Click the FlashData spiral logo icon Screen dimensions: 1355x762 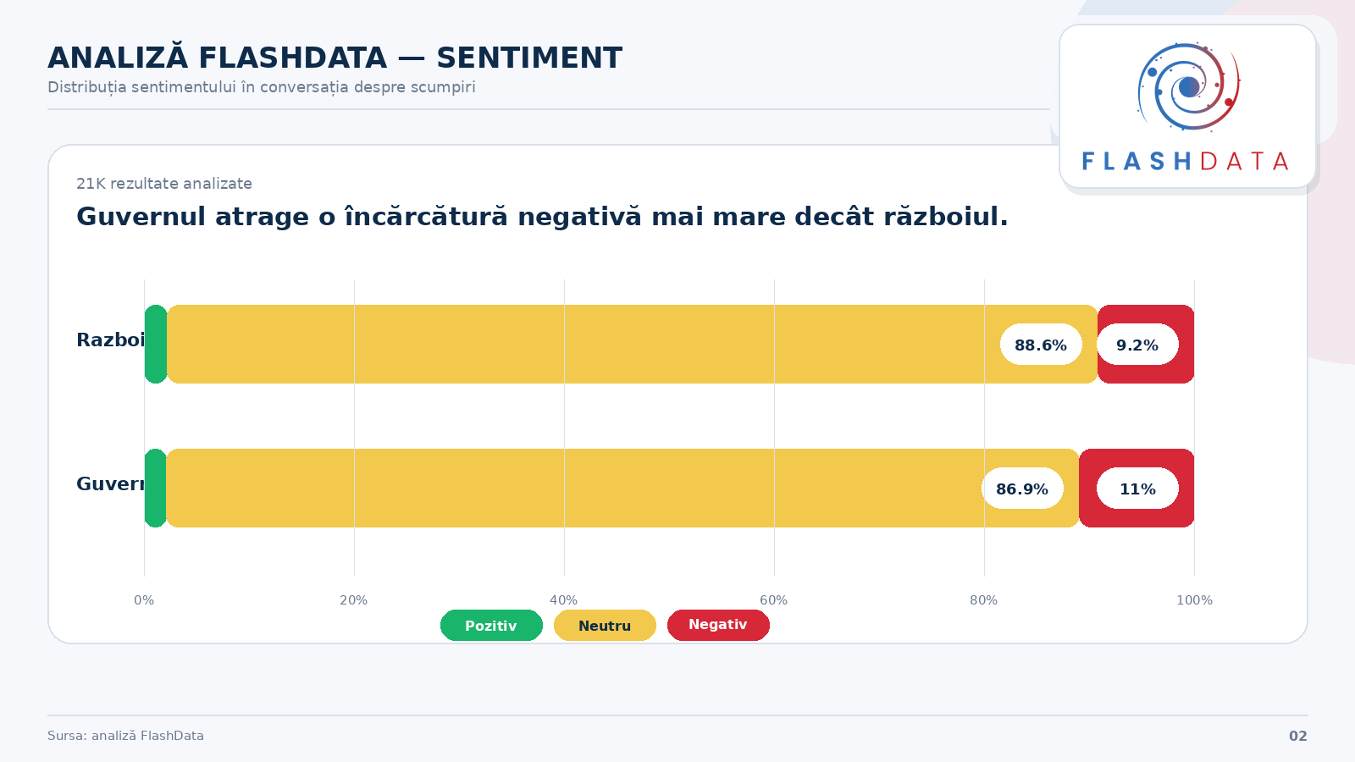pos(1188,87)
